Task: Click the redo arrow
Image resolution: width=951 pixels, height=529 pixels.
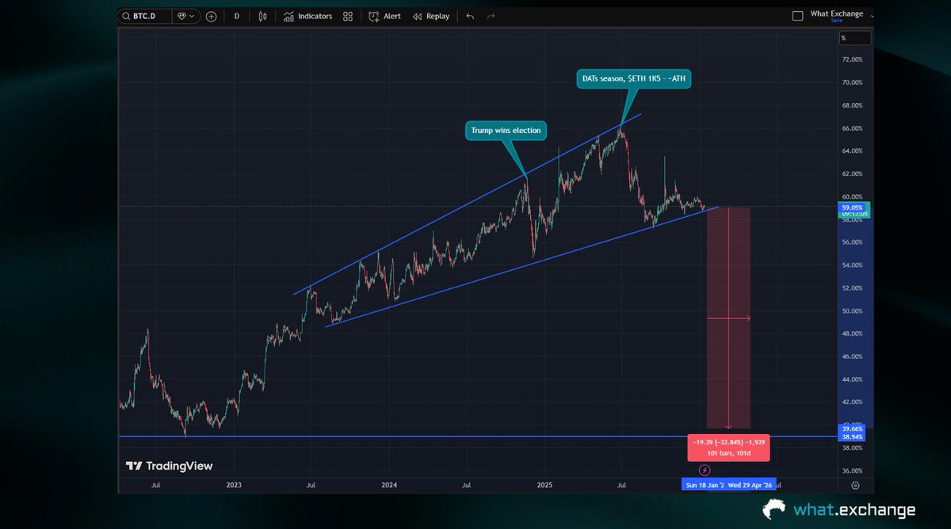Action: 492,16
